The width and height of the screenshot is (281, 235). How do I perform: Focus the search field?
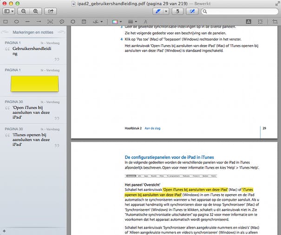coord(240,12)
